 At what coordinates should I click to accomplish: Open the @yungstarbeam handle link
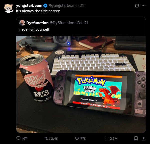pyautogui.click(x=62, y=6)
